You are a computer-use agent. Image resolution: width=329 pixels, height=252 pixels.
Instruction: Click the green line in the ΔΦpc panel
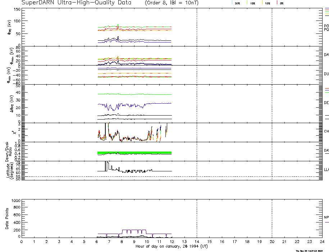click(x=144, y=94)
